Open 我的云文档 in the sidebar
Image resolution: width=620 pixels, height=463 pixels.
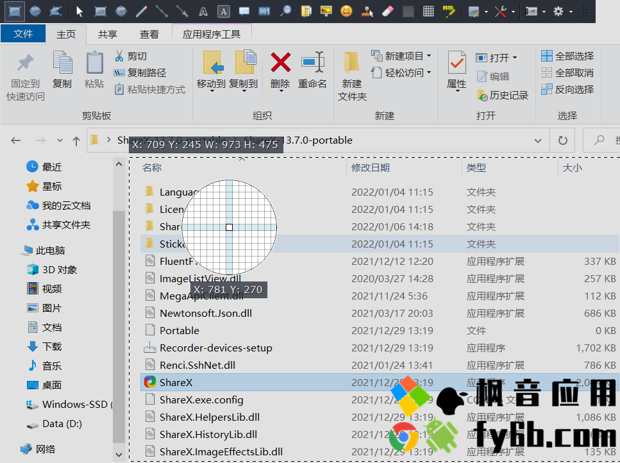[x=58, y=206]
